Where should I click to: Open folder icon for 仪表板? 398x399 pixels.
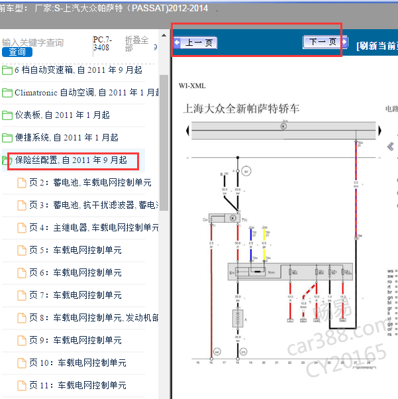7,115
